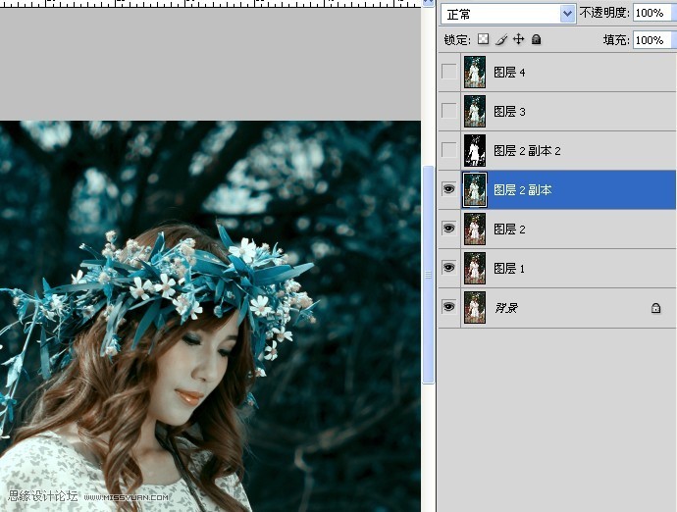
Task: Select the 图层 1 layer by name
Action: pyautogui.click(x=509, y=268)
